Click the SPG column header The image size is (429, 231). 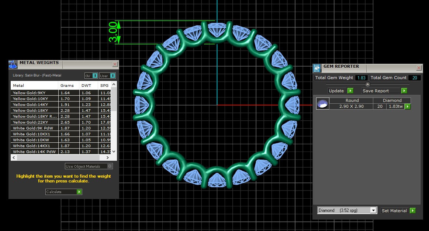point(105,85)
